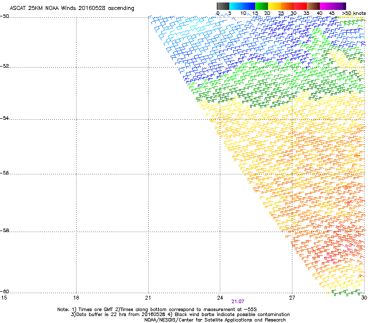Click the latitude label -54
Image resolution: width=368 pixels, height=323 pixels.
coord(4,118)
